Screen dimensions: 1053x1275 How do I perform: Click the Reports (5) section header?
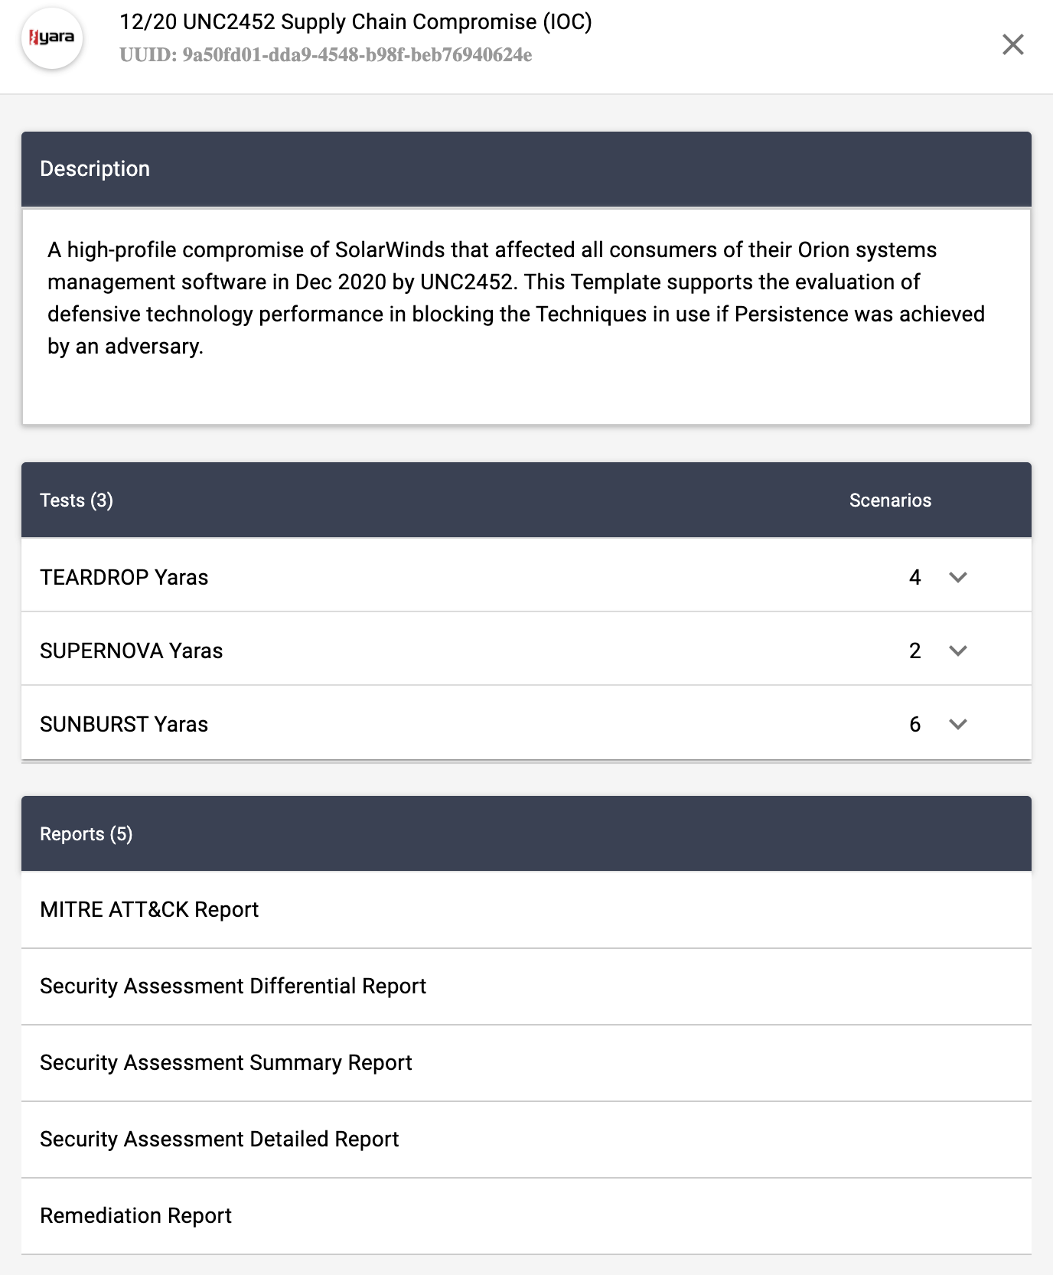(86, 833)
